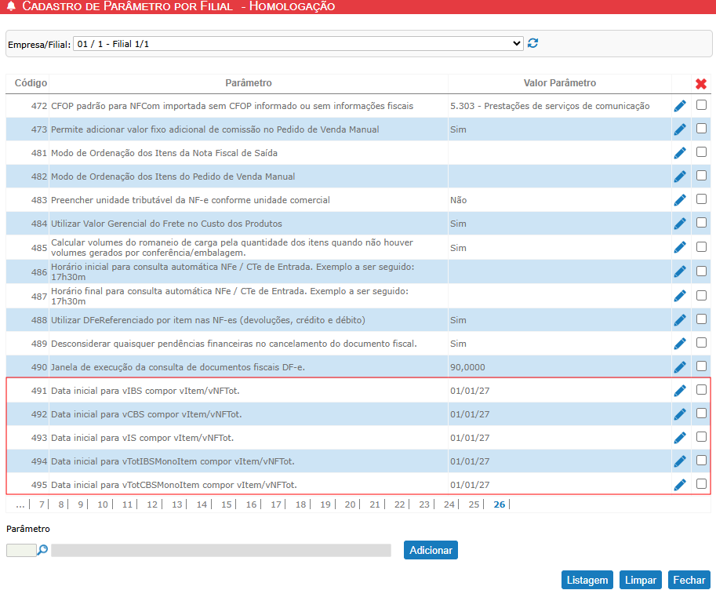Select checkbox for parameter 490
Viewport: 716px width, 590px height.
701,366
